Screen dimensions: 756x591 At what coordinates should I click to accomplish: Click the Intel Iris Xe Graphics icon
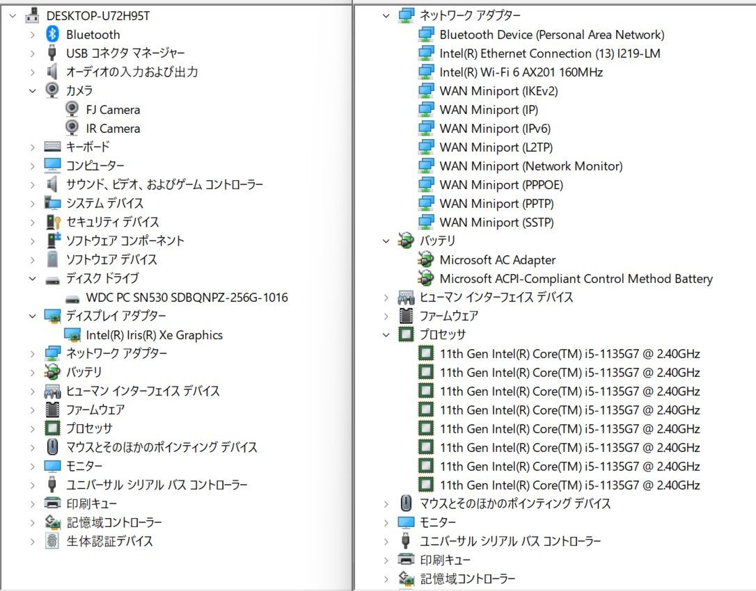point(72,335)
